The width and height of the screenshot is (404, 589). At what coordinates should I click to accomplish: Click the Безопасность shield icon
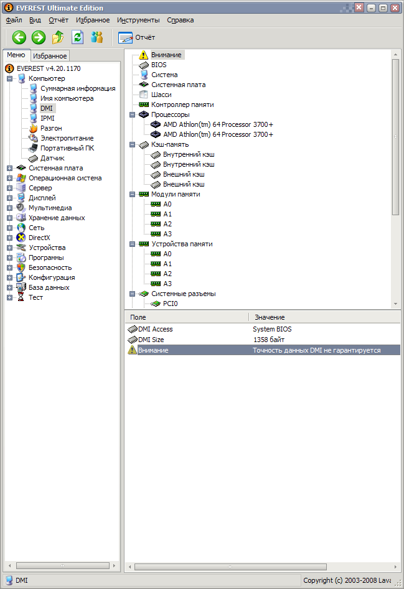[21, 267]
